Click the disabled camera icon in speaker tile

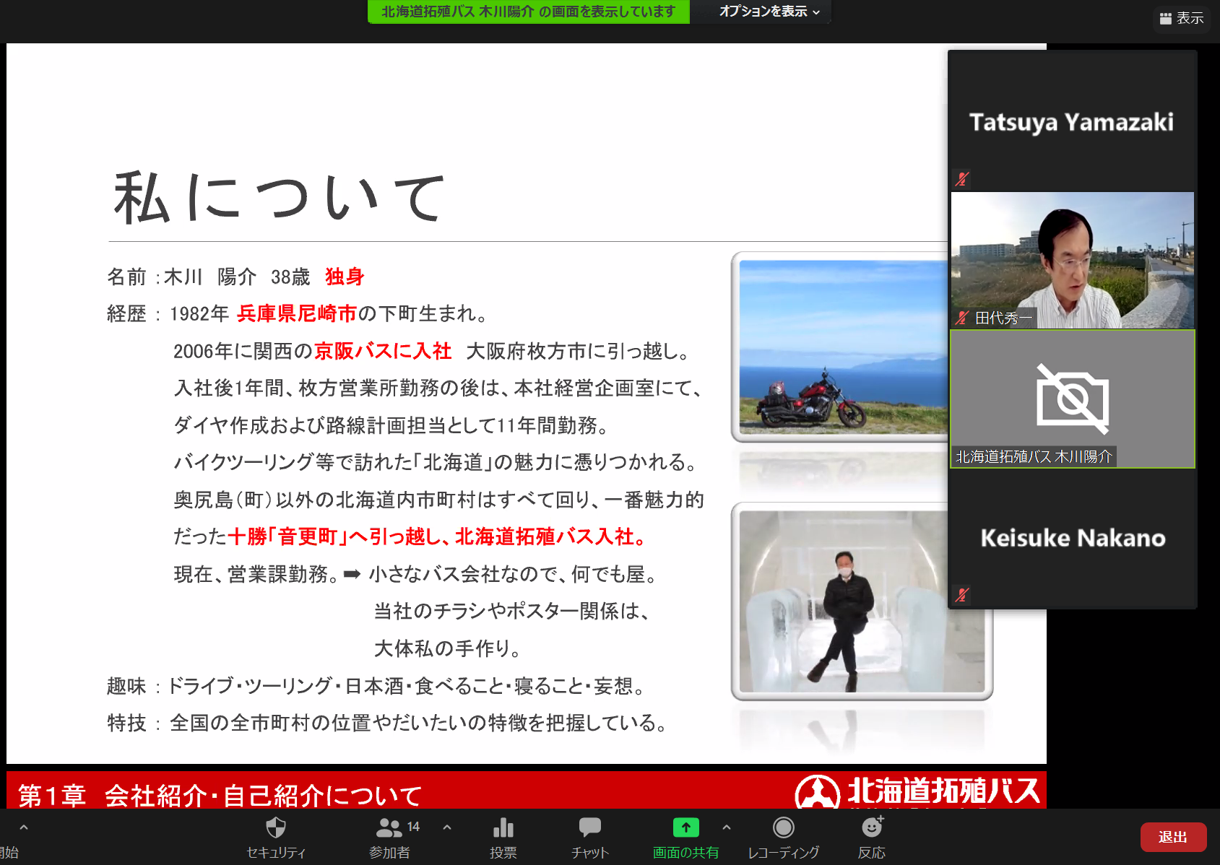pos(1072,398)
